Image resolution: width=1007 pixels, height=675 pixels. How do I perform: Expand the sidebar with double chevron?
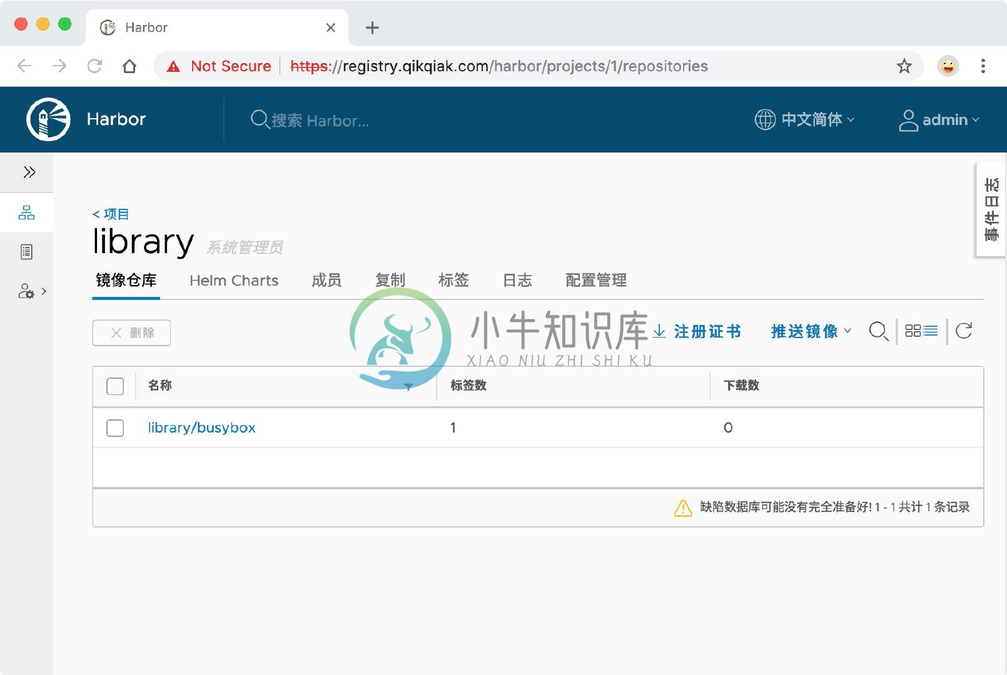tap(29, 172)
